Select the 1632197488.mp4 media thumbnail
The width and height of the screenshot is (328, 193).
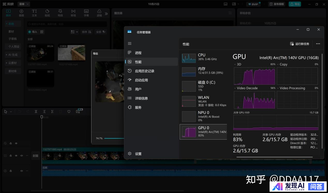[x=72, y=53]
